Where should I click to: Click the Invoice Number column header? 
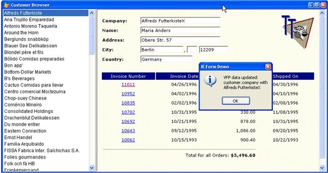(x=128, y=76)
